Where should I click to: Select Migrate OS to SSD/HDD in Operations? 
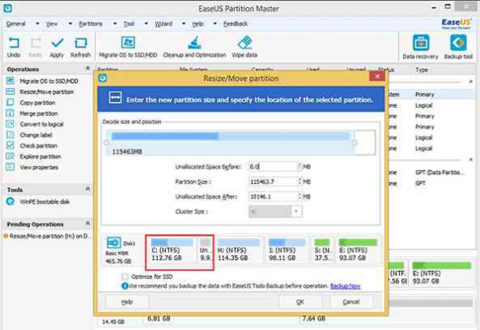point(49,81)
